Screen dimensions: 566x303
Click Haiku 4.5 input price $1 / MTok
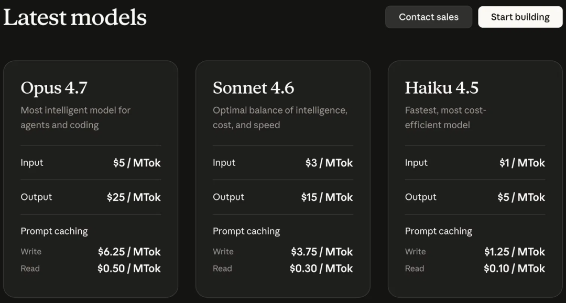pyautogui.click(x=523, y=163)
